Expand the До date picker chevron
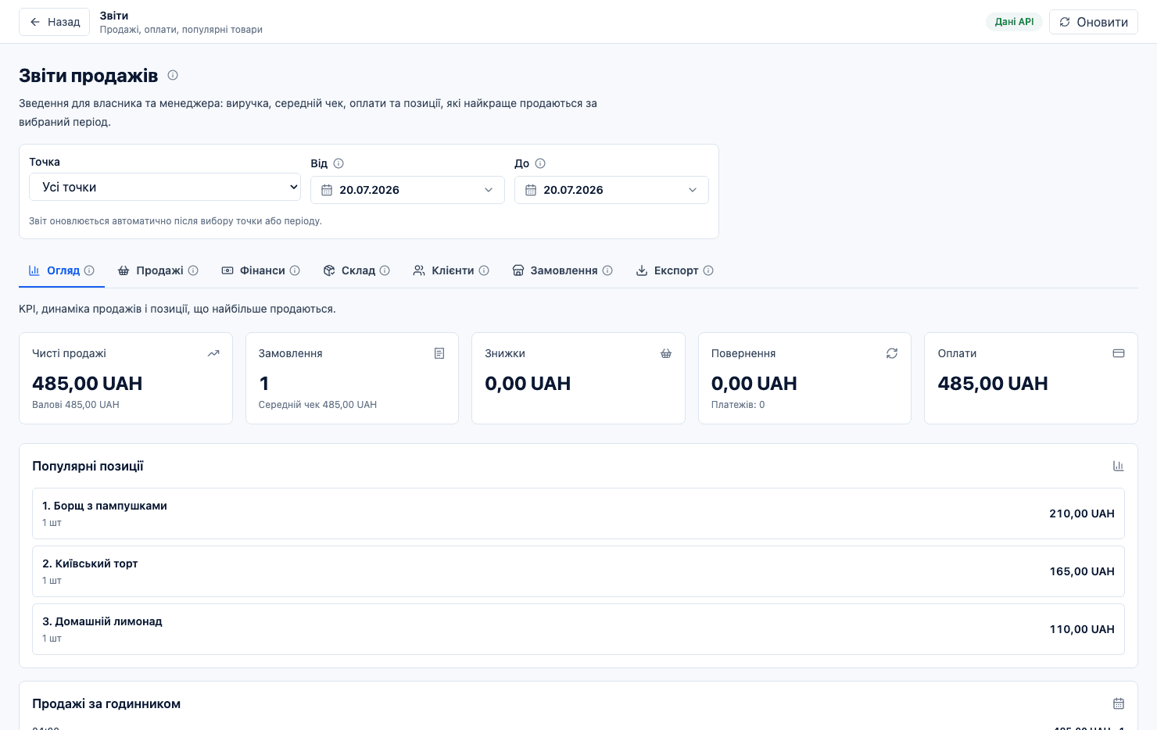The width and height of the screenshot is (1157, 730). pos(693,190)
